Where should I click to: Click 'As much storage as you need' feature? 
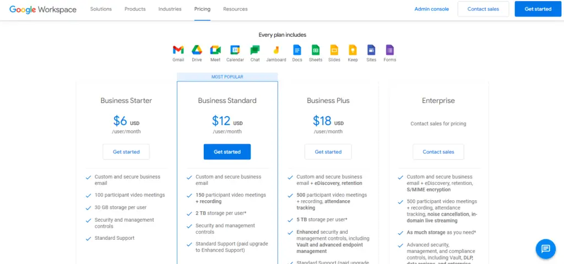(441, 233)
